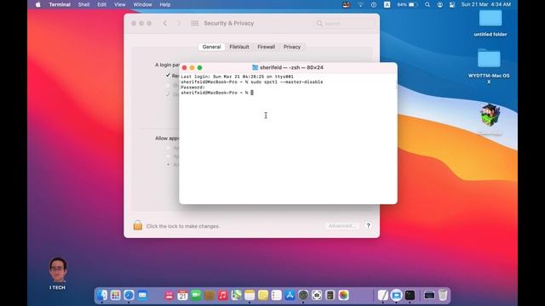
Task: Switch to General tab in Security & Privacy
Action: [x=211, y=47]
